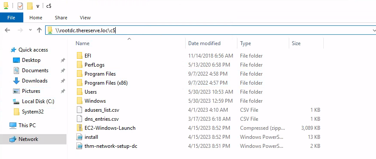This screenshot has width=376, height=159.
Task: Click the network drive icon in title bar
Action: [6, 6]
